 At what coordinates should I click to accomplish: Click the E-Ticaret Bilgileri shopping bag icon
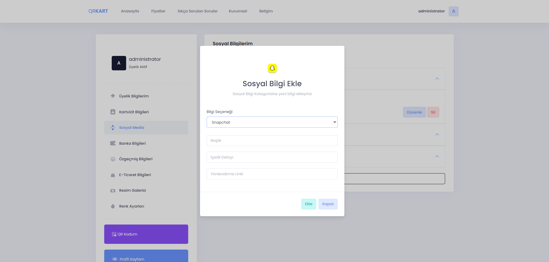click(x=113, y=175)
